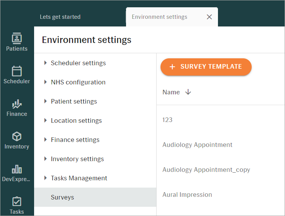The width and height of the screenshot is (285, 216).
Task: Add a new survey template
Action: coord(206,67)
